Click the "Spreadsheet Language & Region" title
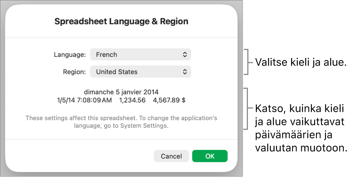 coord(121,22)
